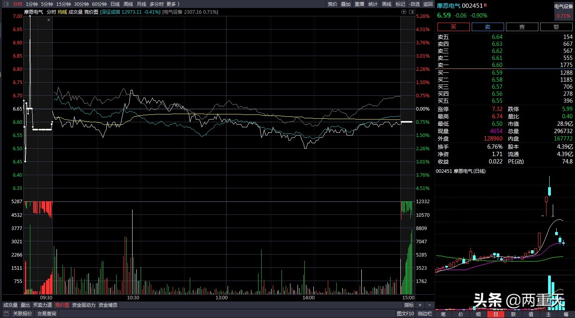Select the 量比 indicator tab
575x318 pixels.
[x=25, y=305]
